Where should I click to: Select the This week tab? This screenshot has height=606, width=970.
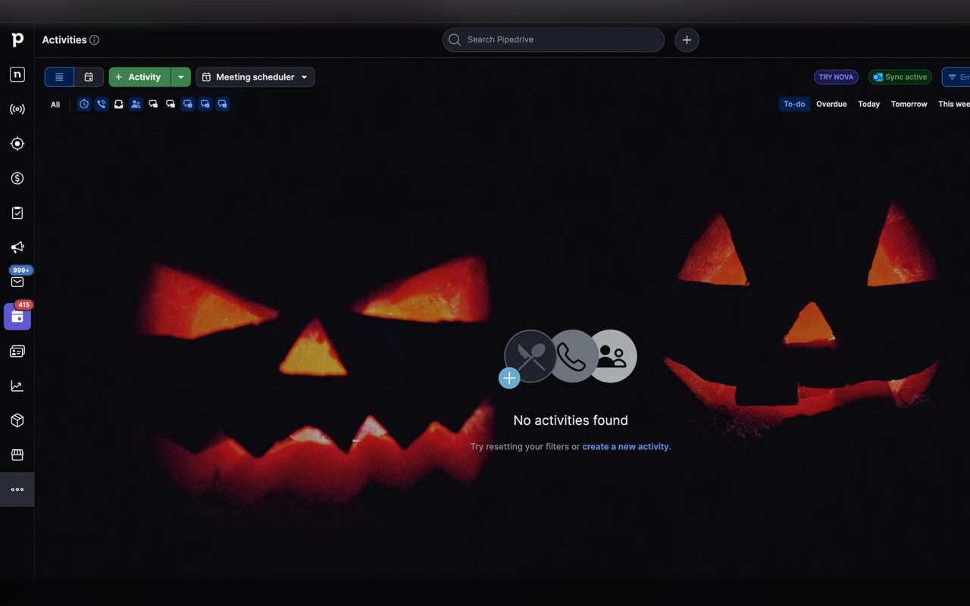click(x=954, y=105)
